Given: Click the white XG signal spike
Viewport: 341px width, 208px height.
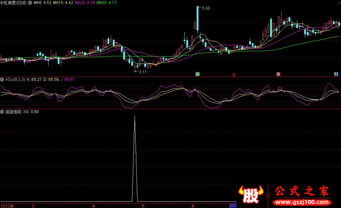Looking at the screenshot, I should 135,159.
